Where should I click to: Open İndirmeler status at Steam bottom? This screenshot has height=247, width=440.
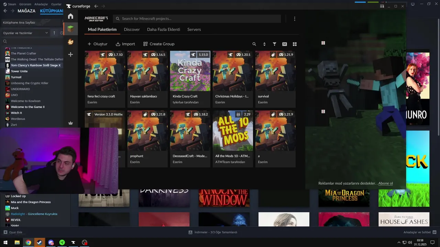[x=213, y=232]
